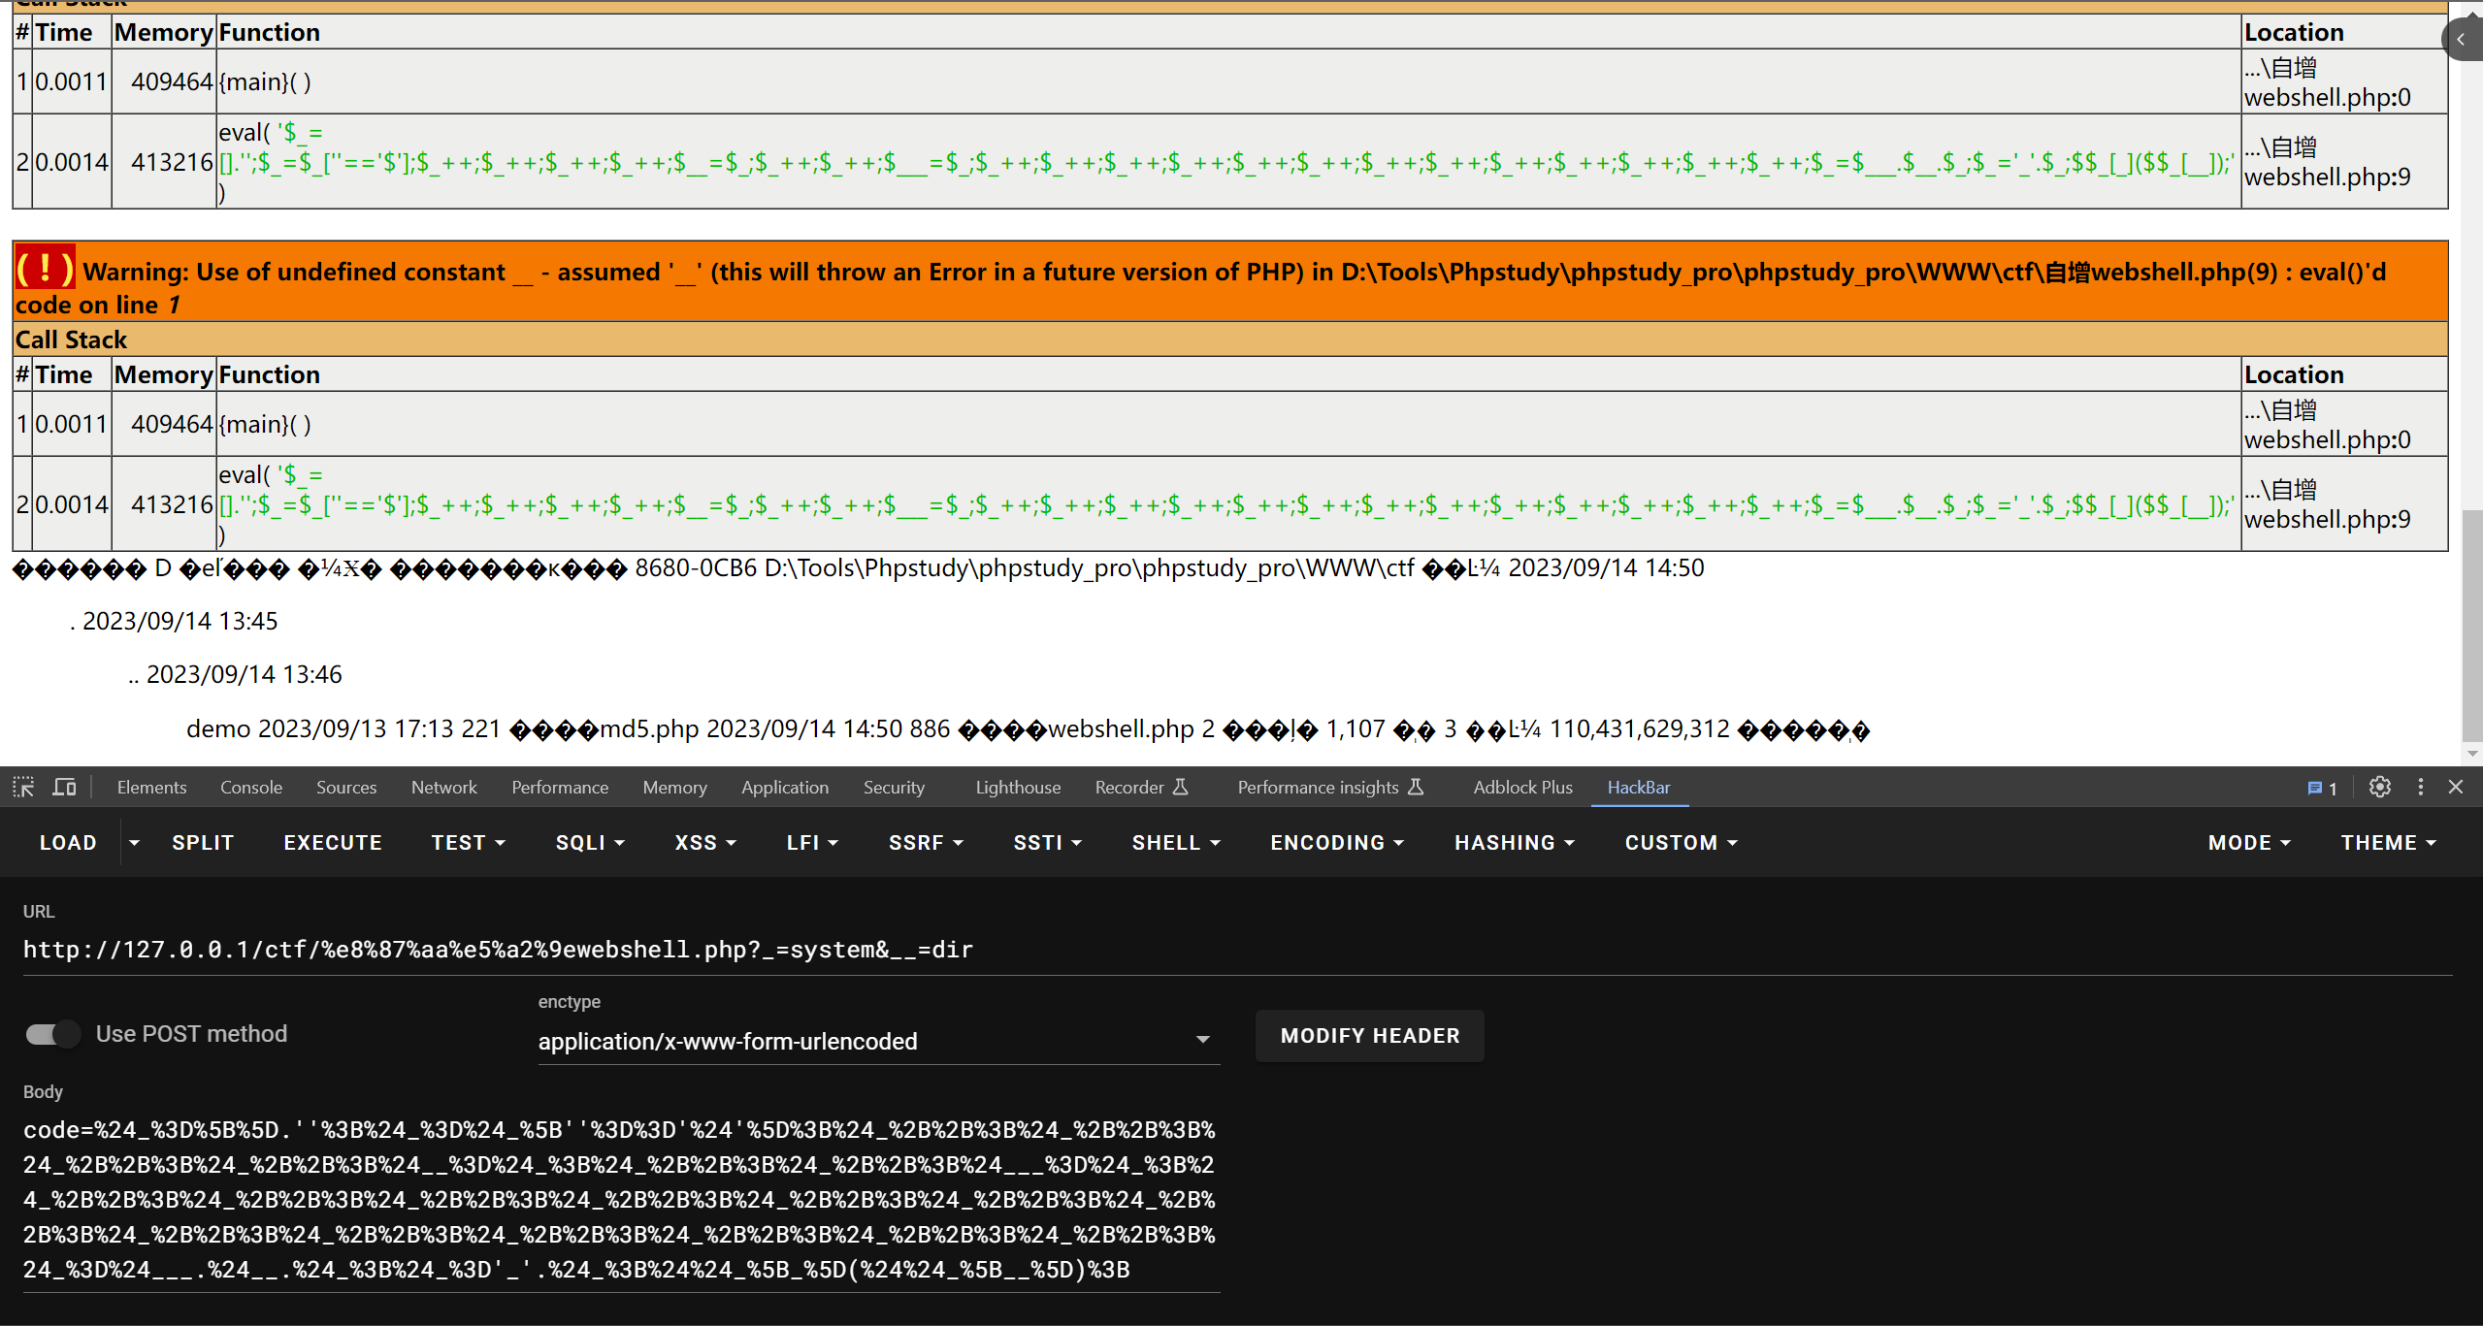The width and height of the screenshot is (2483, 1326).
Task: Switch to the Application tab
Action: pos(785,788)
